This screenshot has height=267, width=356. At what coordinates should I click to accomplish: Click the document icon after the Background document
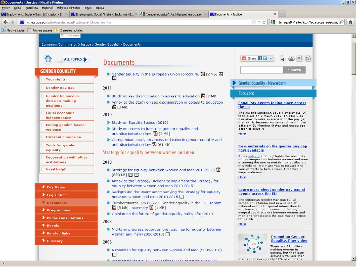click(x=181, y=197)
